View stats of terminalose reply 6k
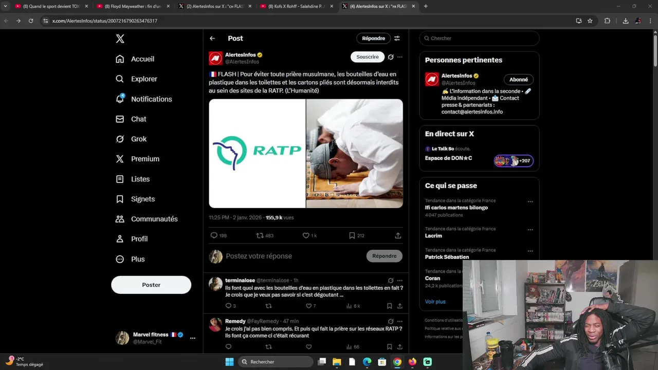The height and width of the screenshot is (370, 658). [353, 306]
